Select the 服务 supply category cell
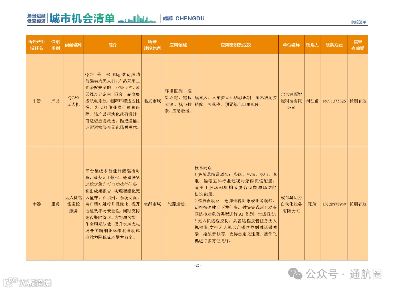 [x=56, y=204]
